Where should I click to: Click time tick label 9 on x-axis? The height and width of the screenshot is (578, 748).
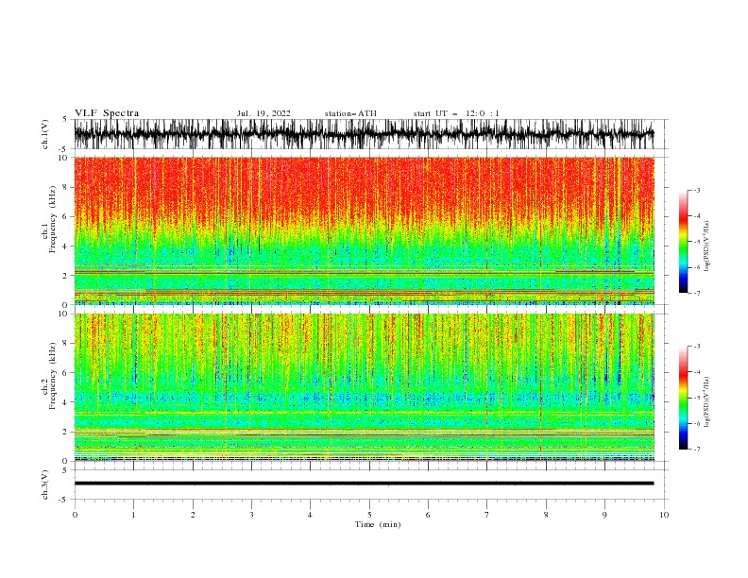tap(604, 515)
